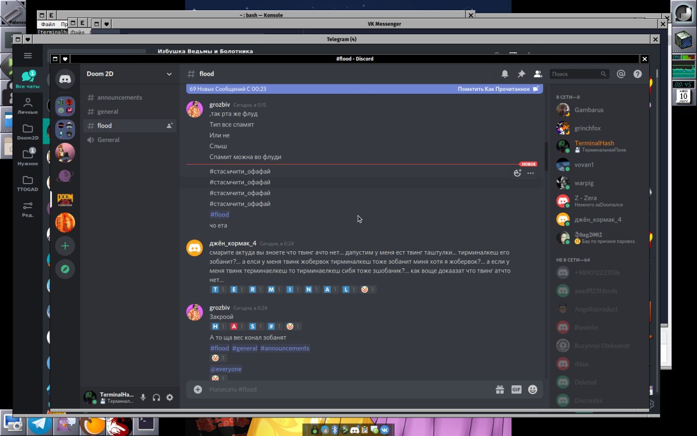
Task: Add reaction to #стасмчити_офафай message
Action: tap(517, 173)
